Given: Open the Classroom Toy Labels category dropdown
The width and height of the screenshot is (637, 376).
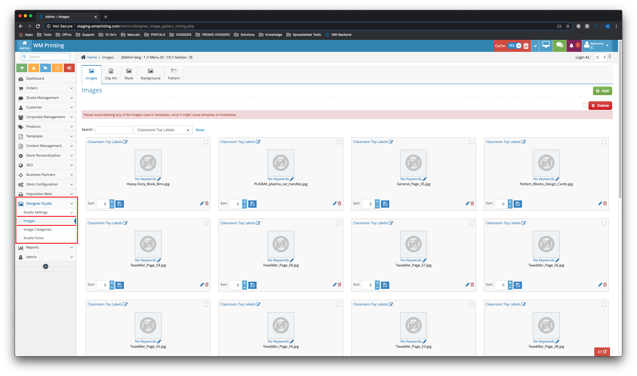Looking at the screenshot, I should [x=163, y=130].
